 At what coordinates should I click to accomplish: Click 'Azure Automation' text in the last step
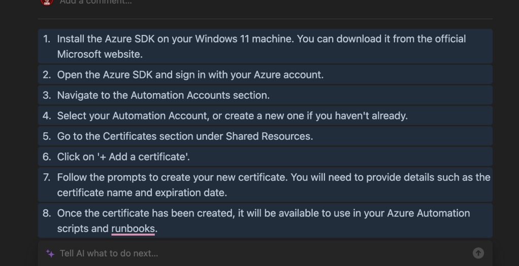click(428, 213)
